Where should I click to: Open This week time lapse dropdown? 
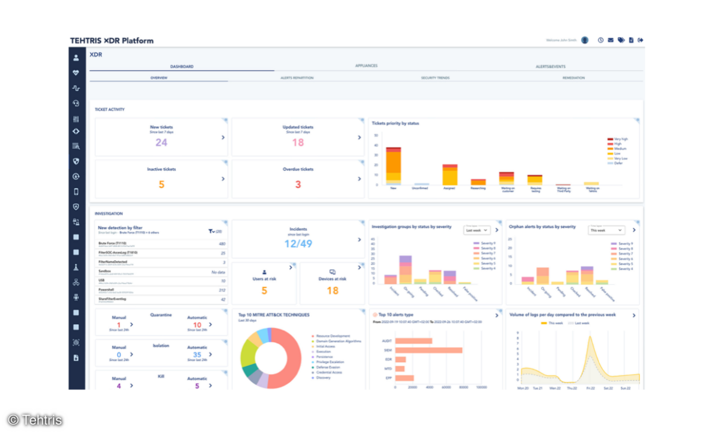pos(606,230)
